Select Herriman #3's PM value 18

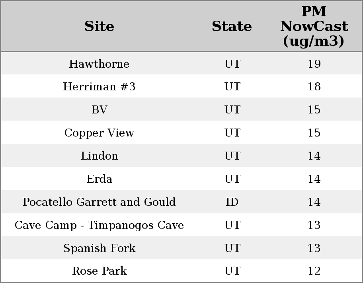[x=314, y=87]
